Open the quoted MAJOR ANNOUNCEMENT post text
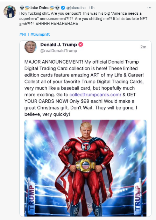This screenshot has height=220, width=156. tap(84, 88)
